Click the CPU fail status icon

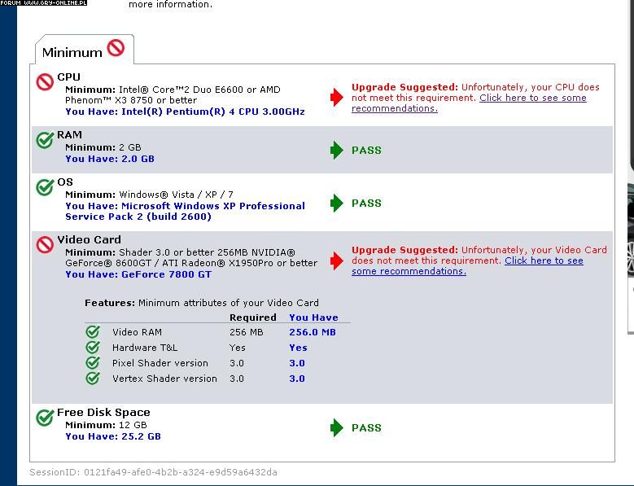[45, 82]
